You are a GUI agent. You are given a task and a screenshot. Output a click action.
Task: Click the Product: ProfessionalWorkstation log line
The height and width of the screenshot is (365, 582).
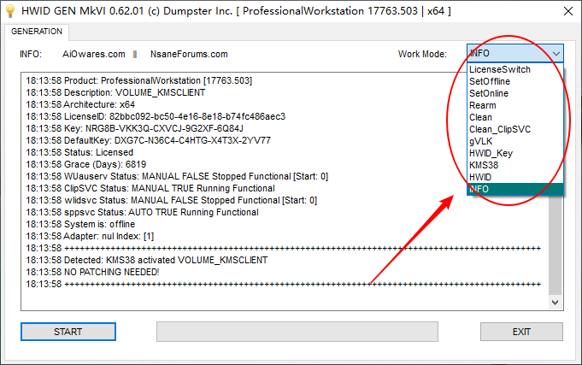pyautogui.click(x=138, y=80)
